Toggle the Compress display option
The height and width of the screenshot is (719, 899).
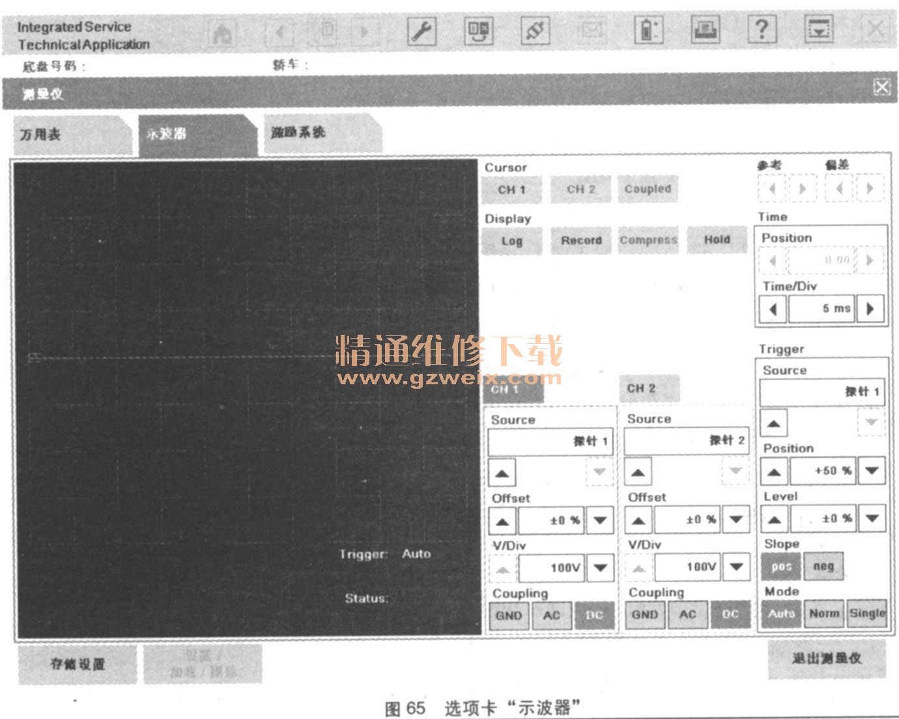pyautogui.click(x=648, y=240)
